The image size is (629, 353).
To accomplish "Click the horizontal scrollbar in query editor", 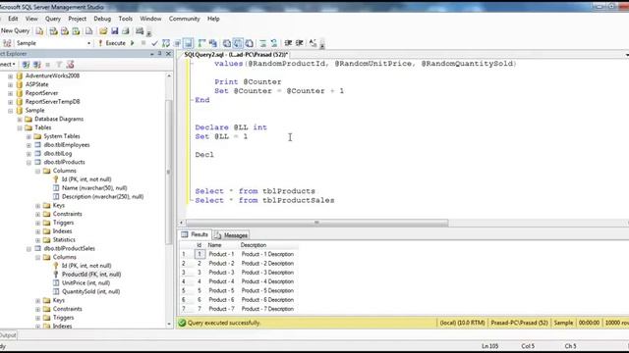I will pyautogui.click(x=316, y=223).
